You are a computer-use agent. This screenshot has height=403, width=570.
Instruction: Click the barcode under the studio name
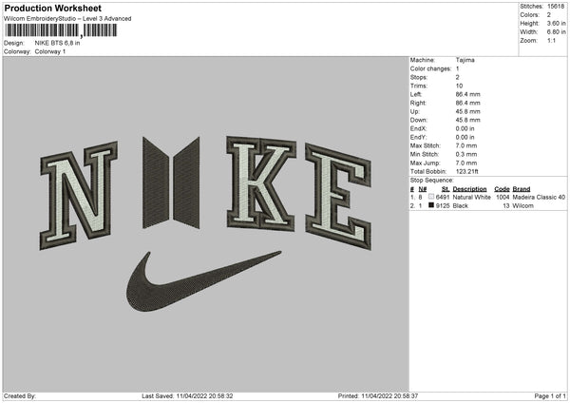click(x=61, y=30)
